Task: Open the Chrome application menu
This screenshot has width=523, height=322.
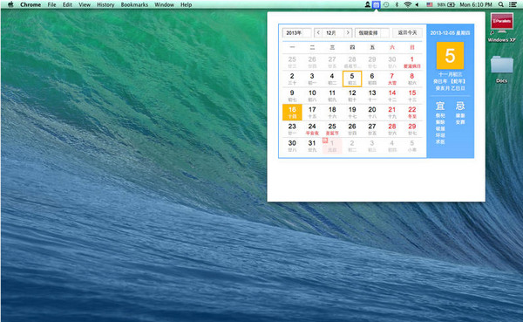Action: [x=31, y=4]
